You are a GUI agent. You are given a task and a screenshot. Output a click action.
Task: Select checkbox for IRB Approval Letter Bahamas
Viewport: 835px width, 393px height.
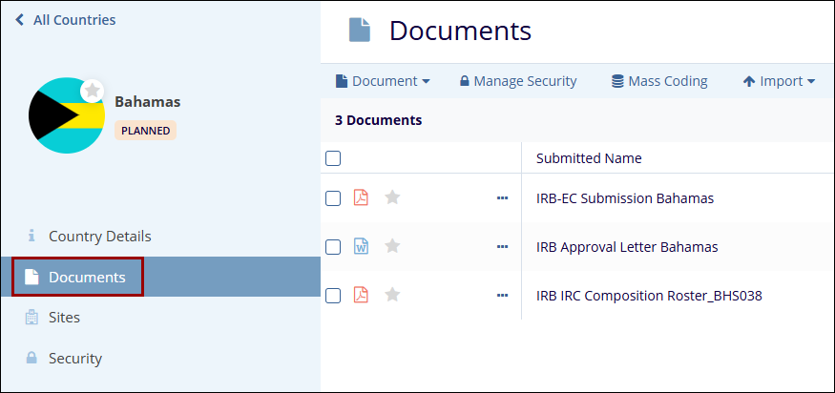(x=333, y=247)
